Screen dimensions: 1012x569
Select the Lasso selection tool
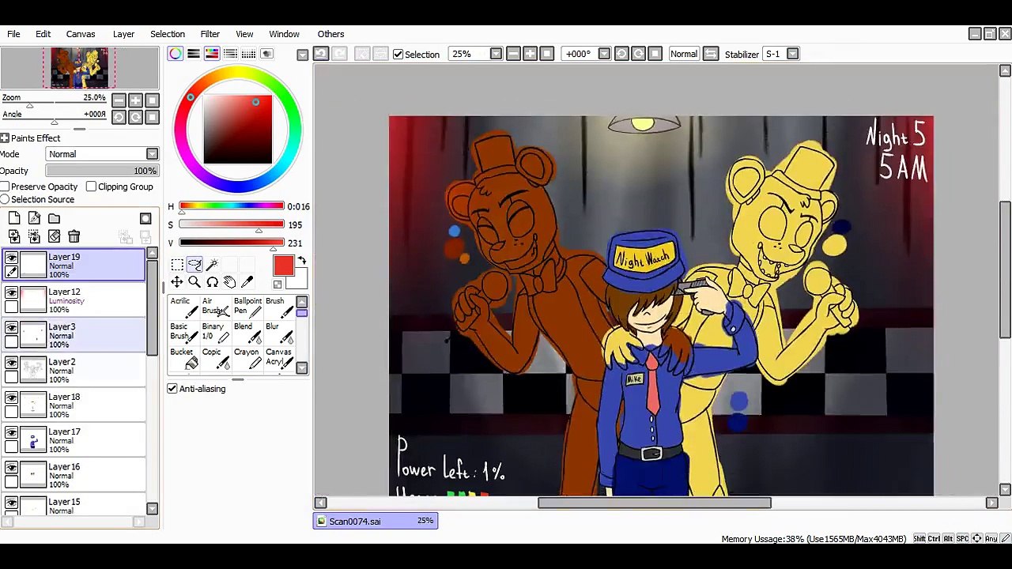point(194,265)
